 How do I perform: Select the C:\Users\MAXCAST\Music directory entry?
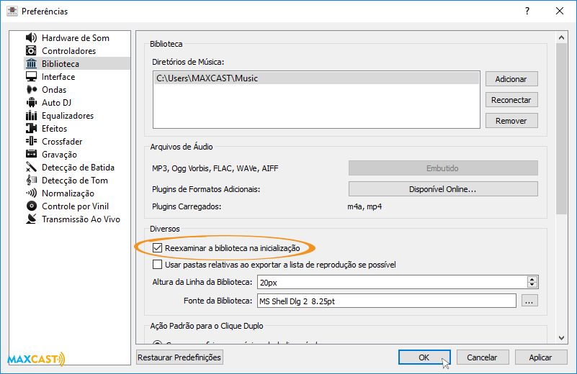pyautogui.click(x=316, y=78)
